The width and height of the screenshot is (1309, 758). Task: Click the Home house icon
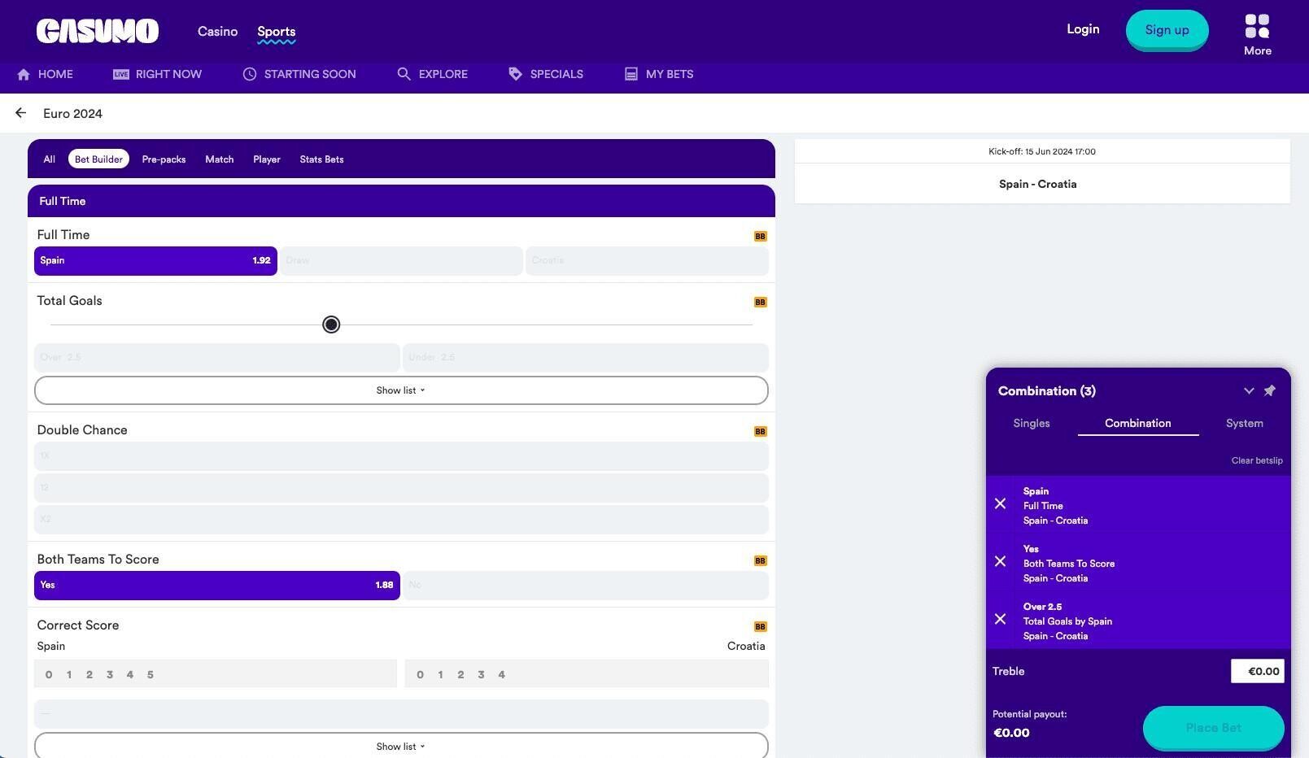[24, 74]
